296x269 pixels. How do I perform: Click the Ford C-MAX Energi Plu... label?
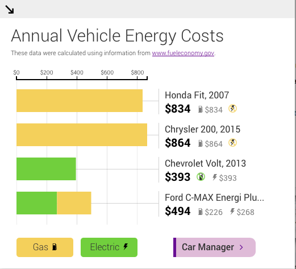(x=214, y=197)
